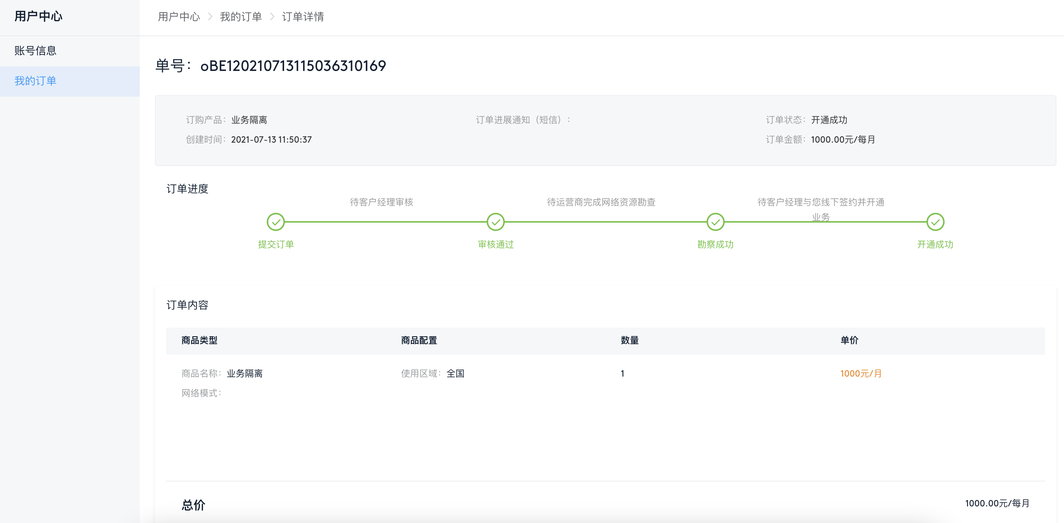Click the 单价 column header
1064x523 pixels.
[x=849, y=340]
